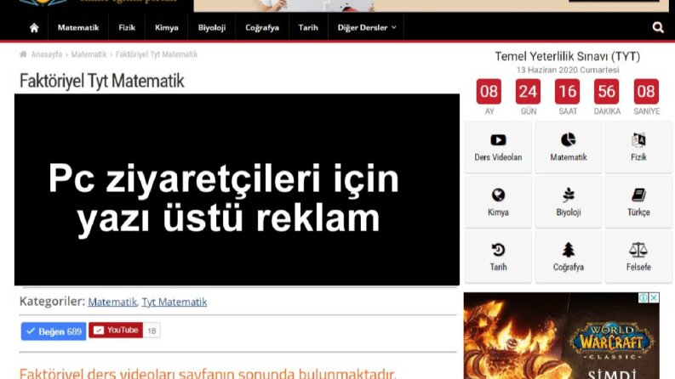Viewport: 675px width, 379px height.
Task: Click the Matematik category link
Action: [112, 302]
